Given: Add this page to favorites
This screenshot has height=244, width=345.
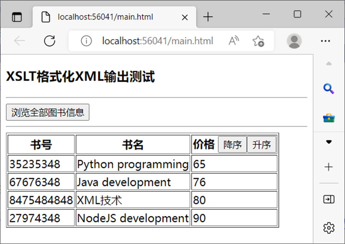Looking at the screenshot, I should click(258, 41).
